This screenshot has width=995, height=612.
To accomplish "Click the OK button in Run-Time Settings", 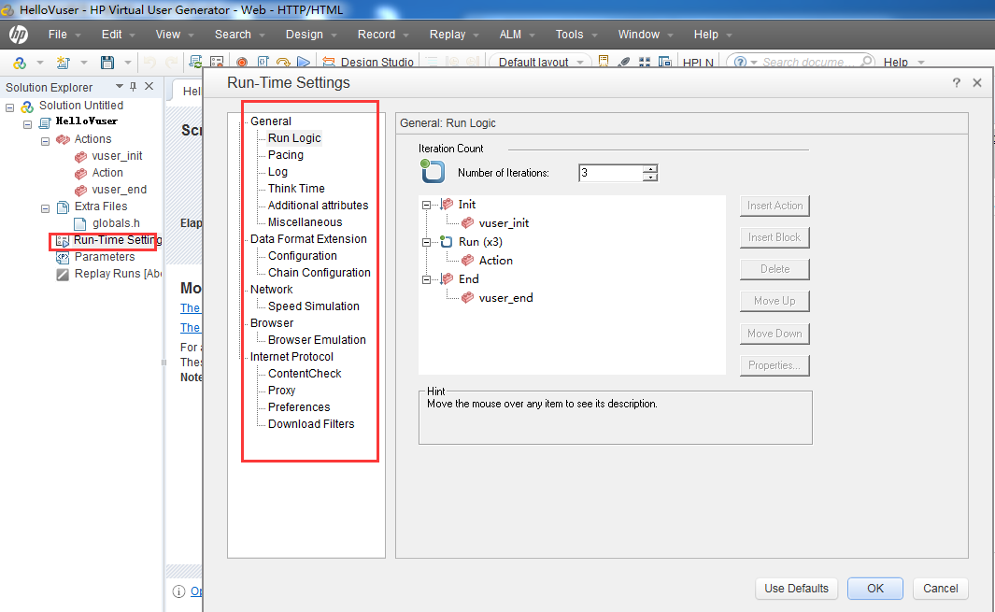I will pyautogui.click(x=874, y=589).
